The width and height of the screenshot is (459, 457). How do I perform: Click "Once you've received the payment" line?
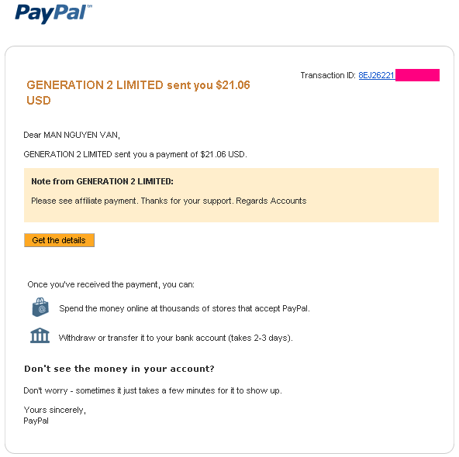tap(111, 284)
